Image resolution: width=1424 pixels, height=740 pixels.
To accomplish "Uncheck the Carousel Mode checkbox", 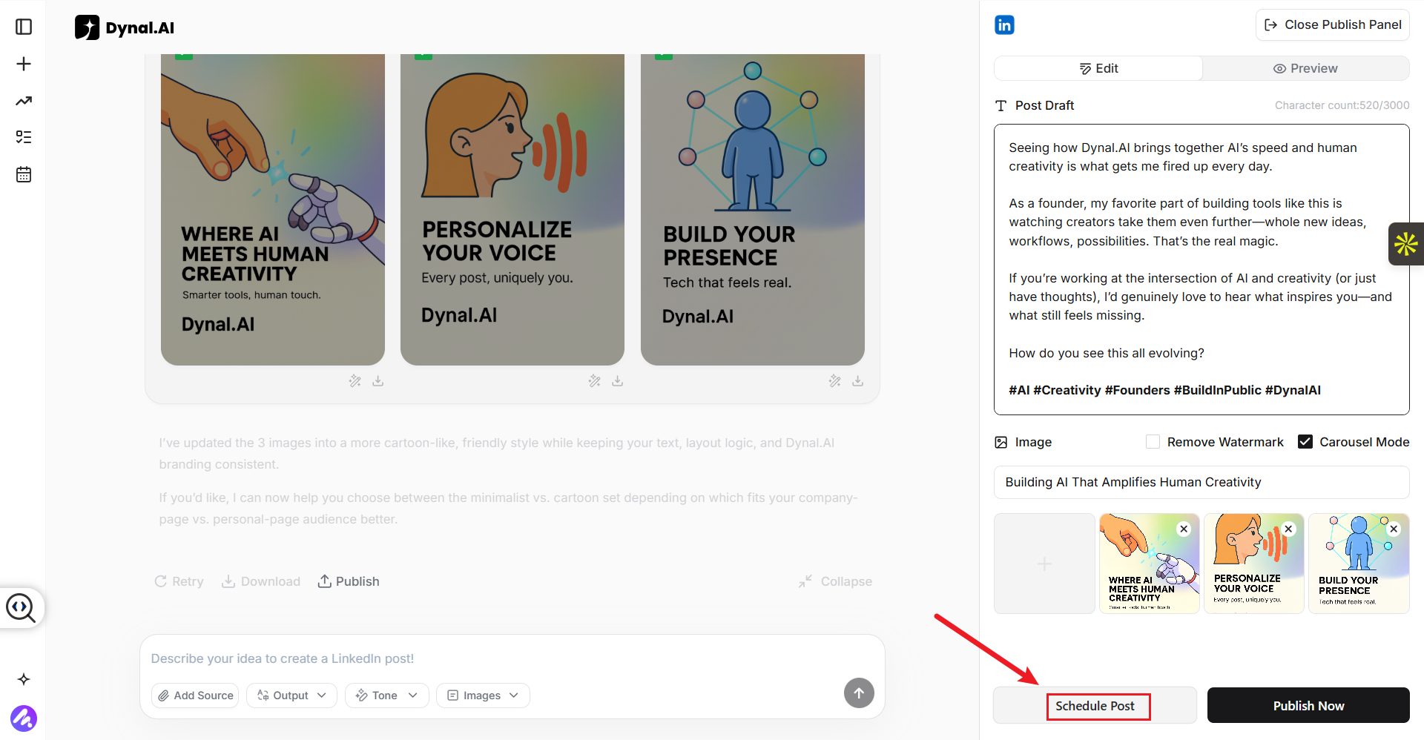I will click(1305, 442).
